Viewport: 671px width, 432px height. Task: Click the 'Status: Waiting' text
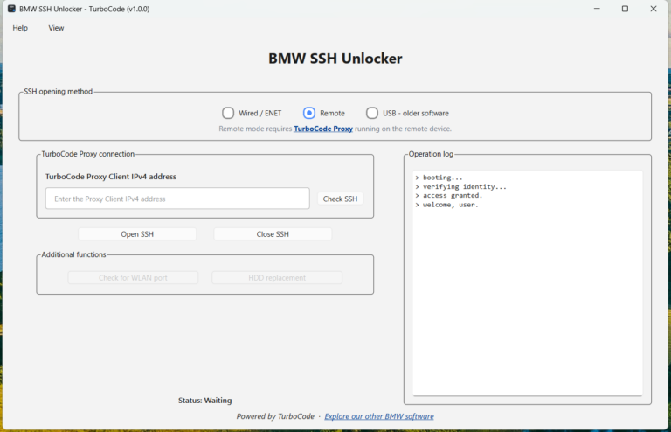[205, 401]
